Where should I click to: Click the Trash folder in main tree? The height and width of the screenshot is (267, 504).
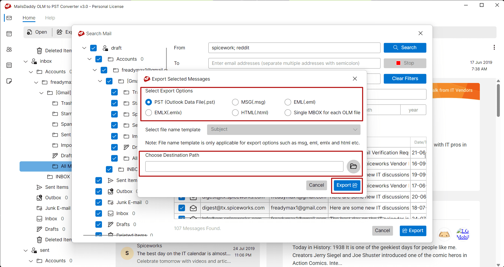62,103
